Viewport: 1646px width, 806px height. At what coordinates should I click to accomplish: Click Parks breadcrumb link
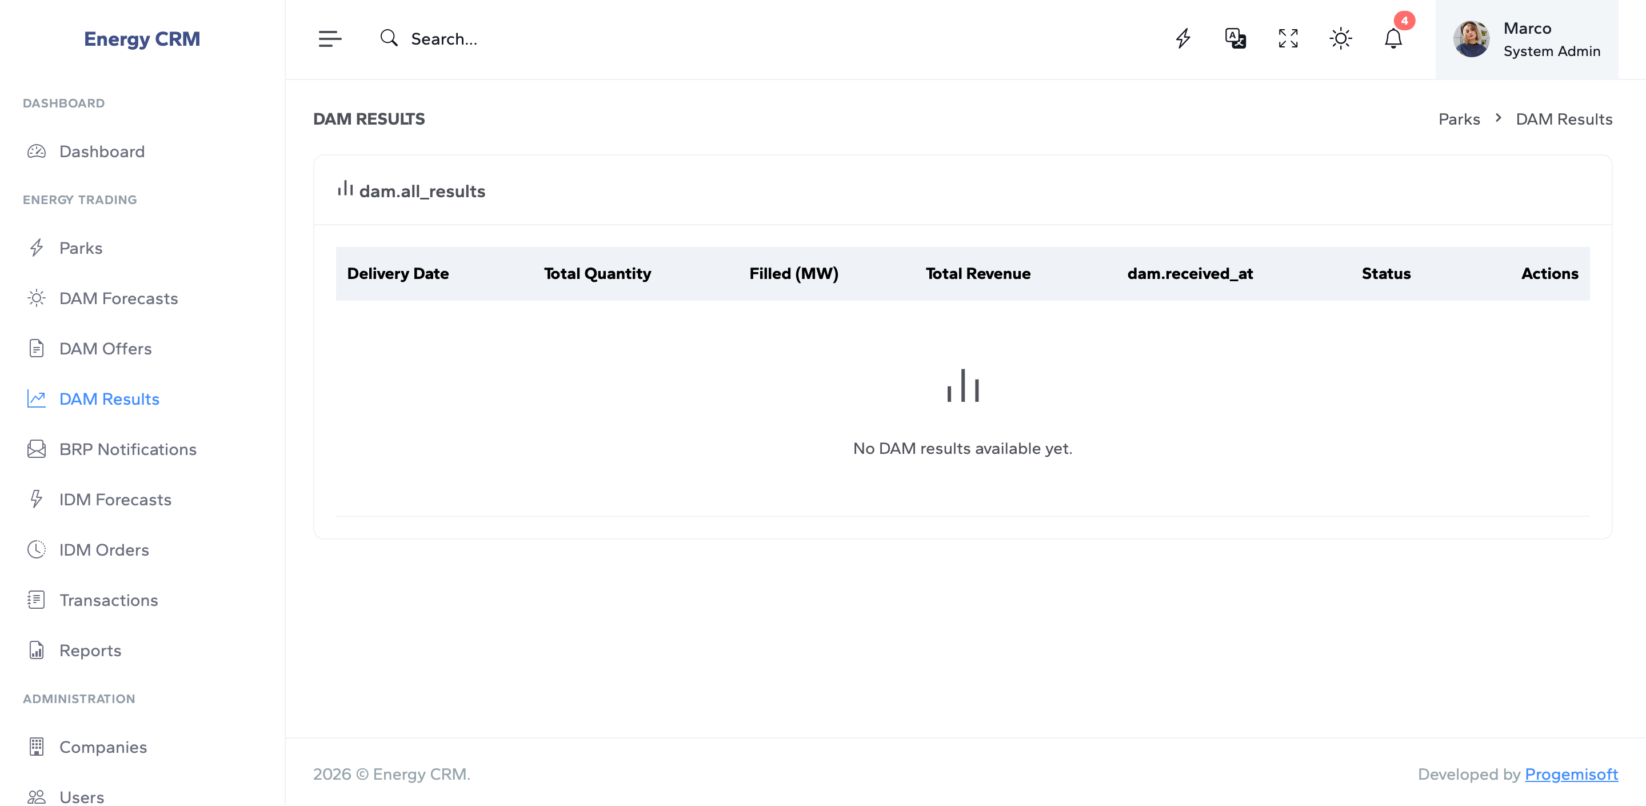pos(1459,119)
